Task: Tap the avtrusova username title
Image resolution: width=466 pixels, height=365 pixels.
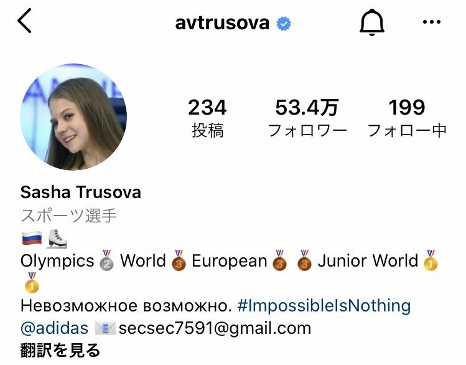Action: click(222, 23)
